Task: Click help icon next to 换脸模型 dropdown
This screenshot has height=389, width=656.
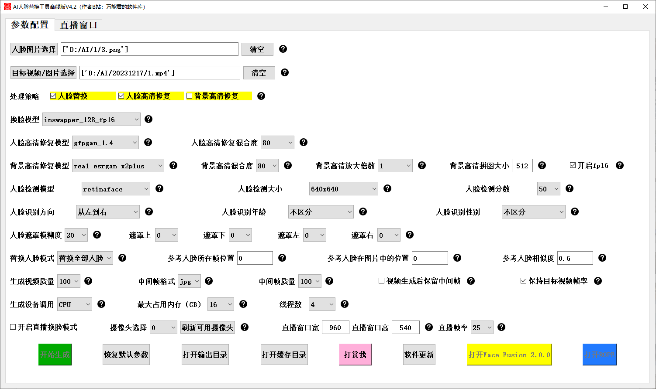Action: [148, 119]
